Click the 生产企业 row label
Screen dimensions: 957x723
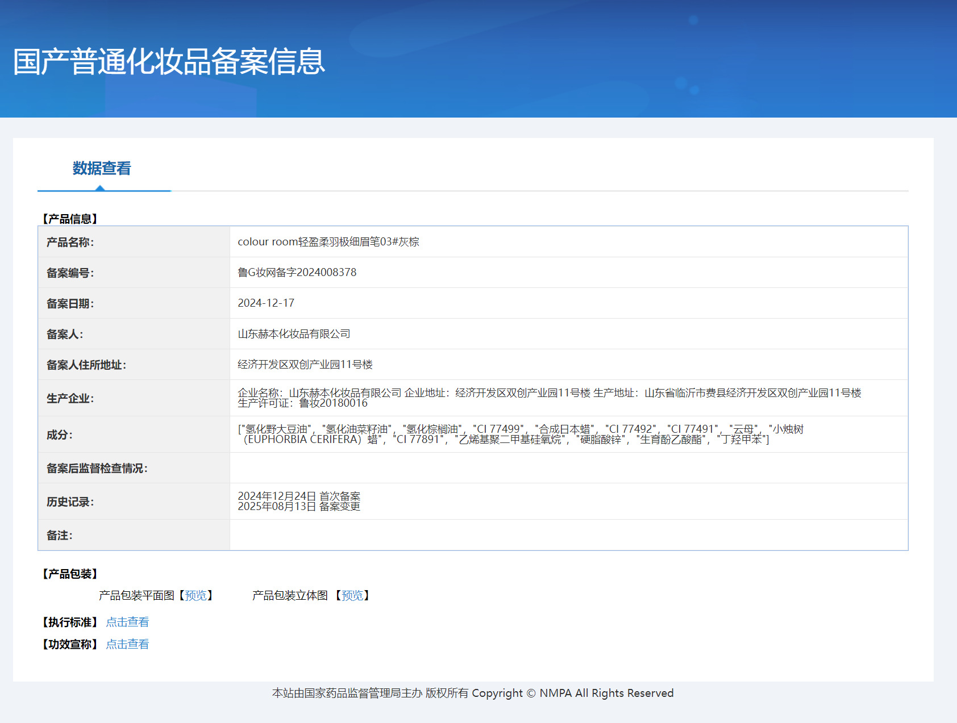[x=70, y=399]
